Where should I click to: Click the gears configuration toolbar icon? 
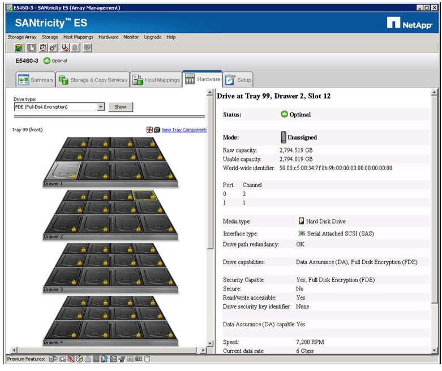pos(53,48)
